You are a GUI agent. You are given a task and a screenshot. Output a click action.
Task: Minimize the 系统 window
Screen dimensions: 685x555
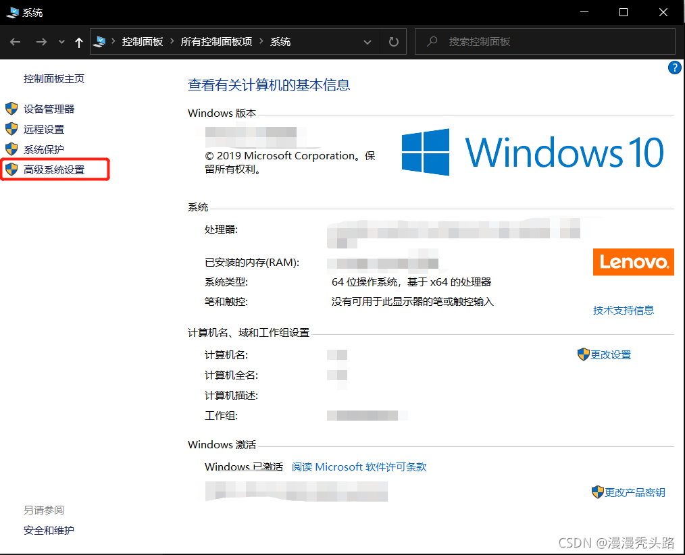tap(584, 12)
